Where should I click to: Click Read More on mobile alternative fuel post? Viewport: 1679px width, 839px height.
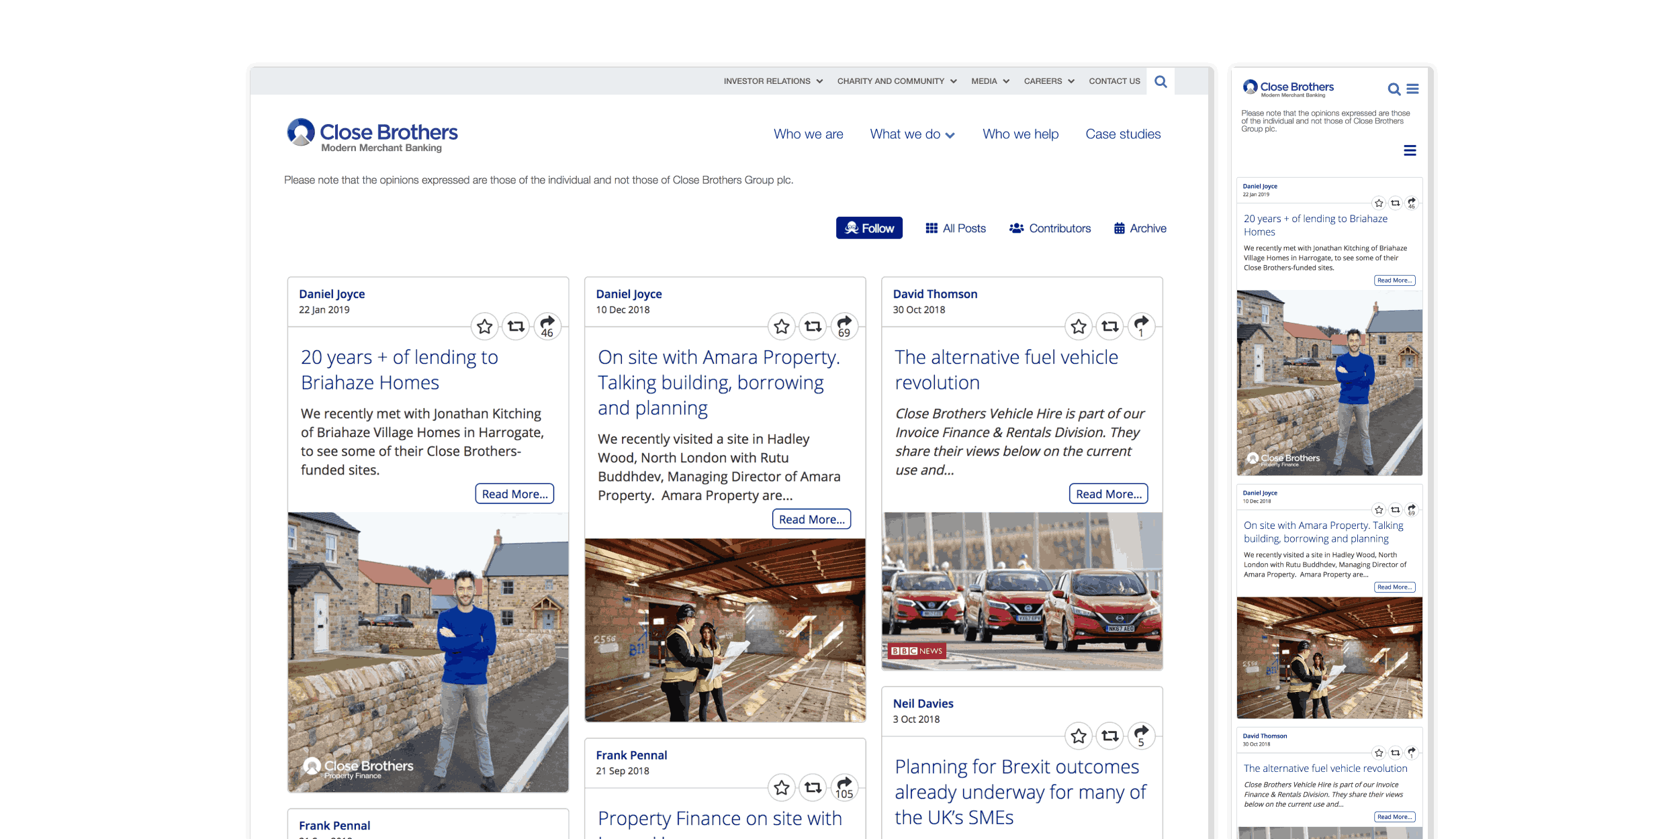click(1395, 817)
